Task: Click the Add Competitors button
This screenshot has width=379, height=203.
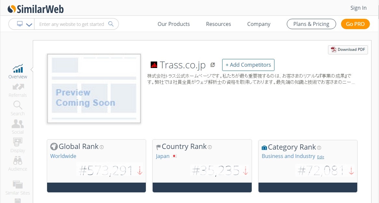Action: pyautogui.click(x=248, y=65)
